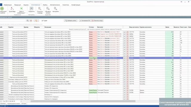This screenshot has width=191, height=107.
Task: Click the Очистить статус button
Action: point(97,21)
